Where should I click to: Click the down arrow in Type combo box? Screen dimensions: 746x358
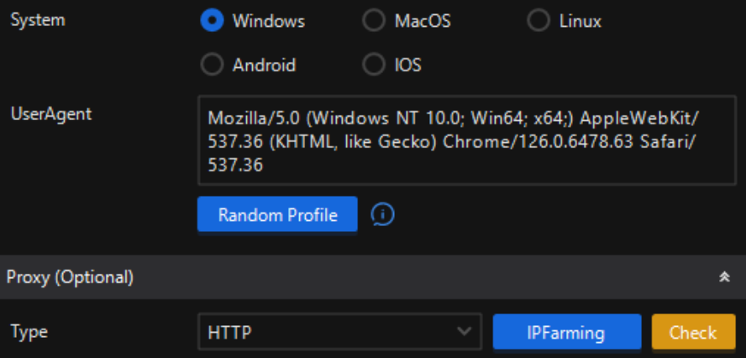(x=464, y=331)
